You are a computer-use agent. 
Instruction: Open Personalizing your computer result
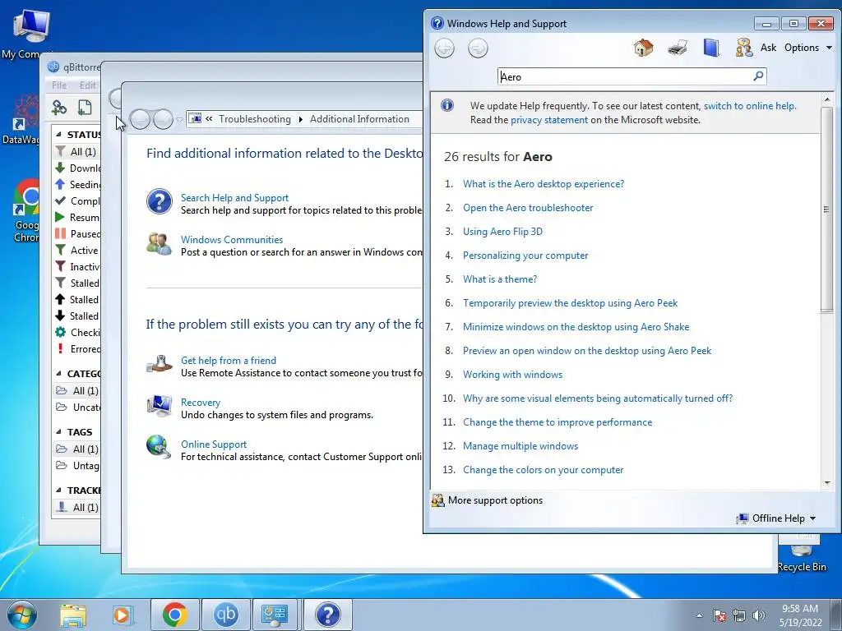[x=525, y=256]
